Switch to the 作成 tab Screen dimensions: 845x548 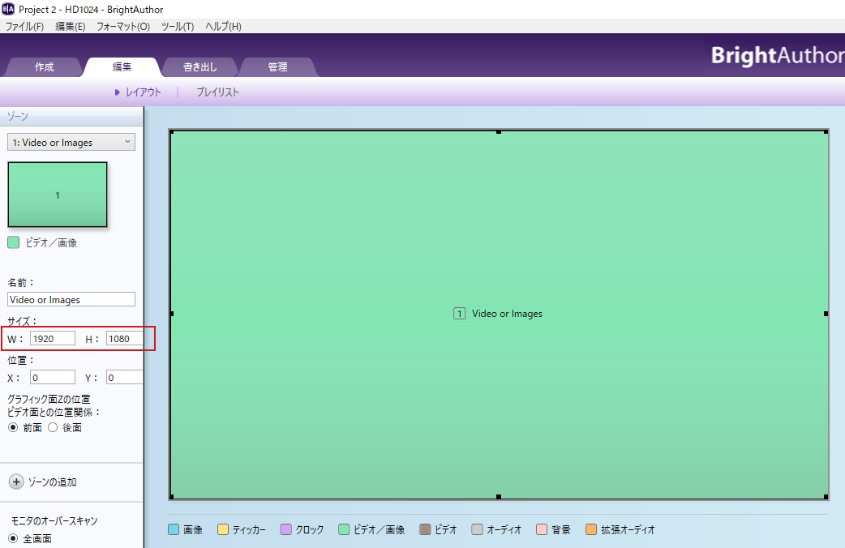(x=44, y=67)
